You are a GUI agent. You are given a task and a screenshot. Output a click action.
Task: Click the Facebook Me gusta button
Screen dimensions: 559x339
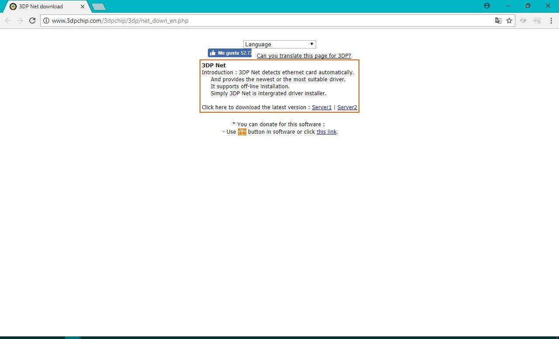pos(230,53)
